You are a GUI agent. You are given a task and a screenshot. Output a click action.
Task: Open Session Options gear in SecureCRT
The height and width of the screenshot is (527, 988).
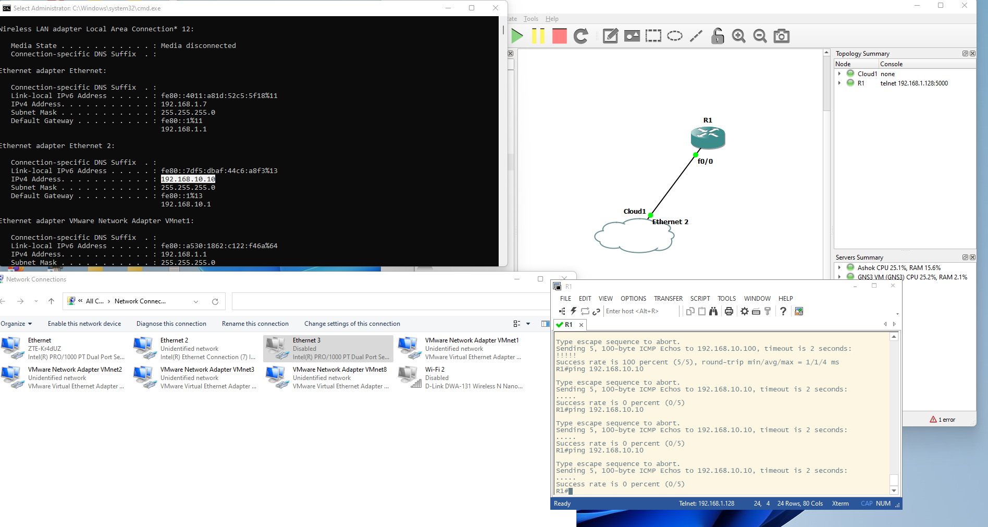pyautogui.click(x=744, y=311)
